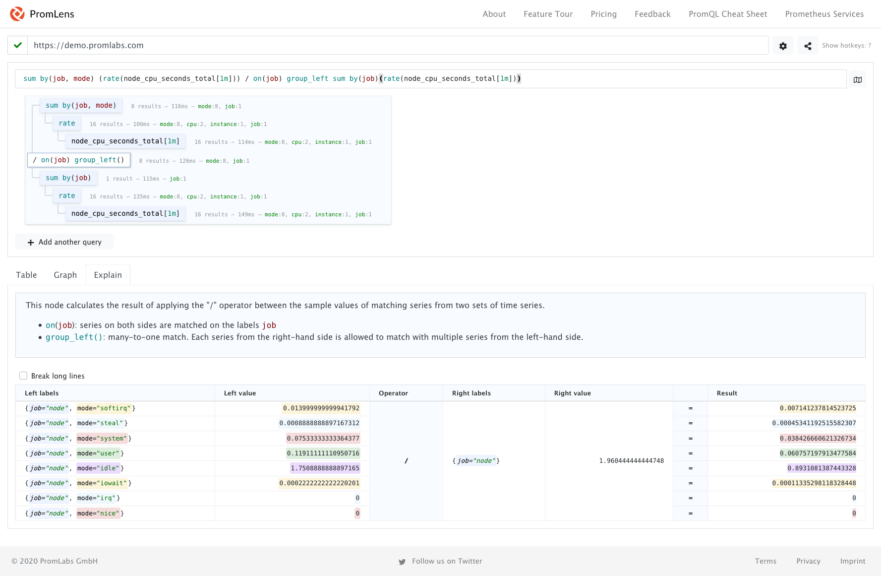Click right value 1.960444444444748

(631, 461)
